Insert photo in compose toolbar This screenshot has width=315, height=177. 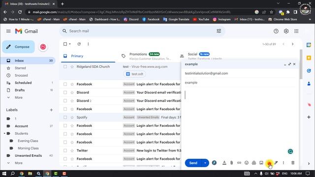[261, 163]
